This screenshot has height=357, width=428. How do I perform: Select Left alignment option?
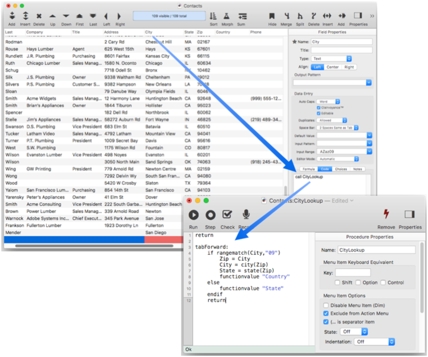click(x=317, y=67)
